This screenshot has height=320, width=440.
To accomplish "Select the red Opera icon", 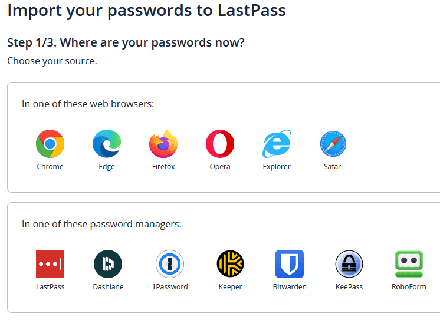I will 220,144.
